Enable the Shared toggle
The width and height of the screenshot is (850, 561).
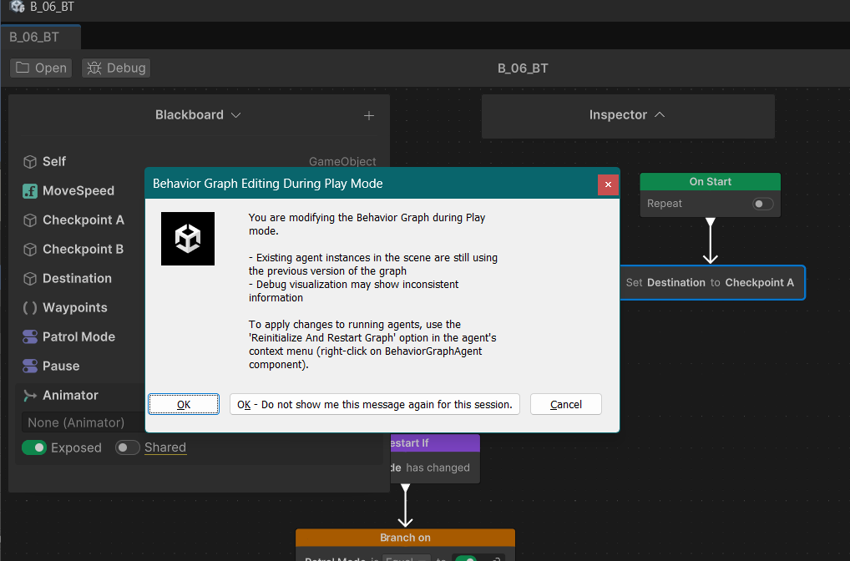tap(127, 447)
